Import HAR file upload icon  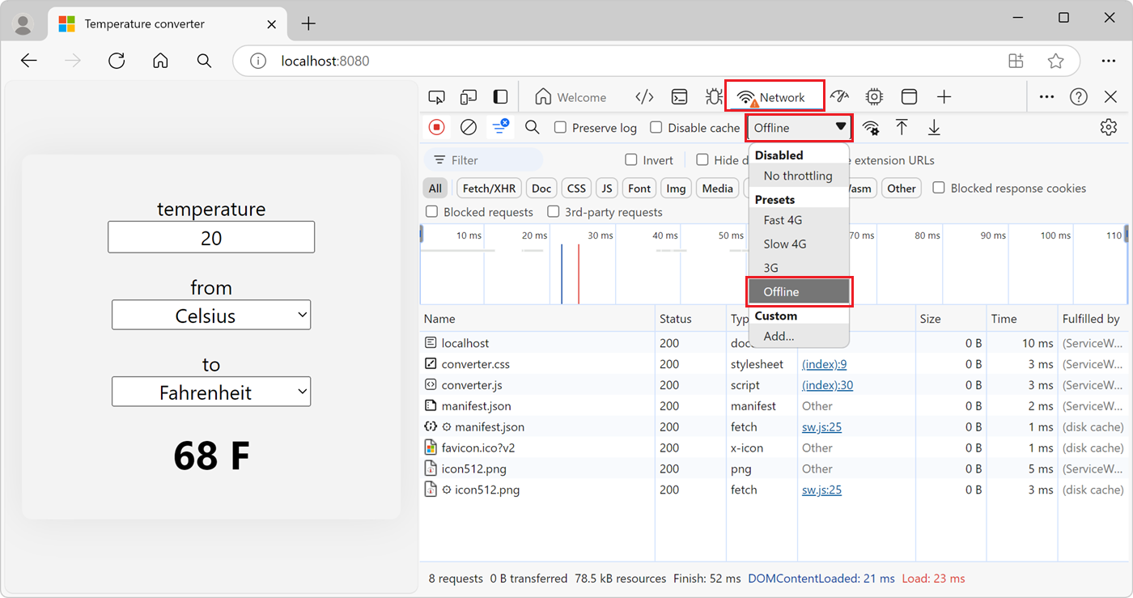902,127
